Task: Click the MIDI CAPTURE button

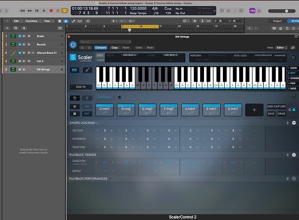Action: click(276, 106)
